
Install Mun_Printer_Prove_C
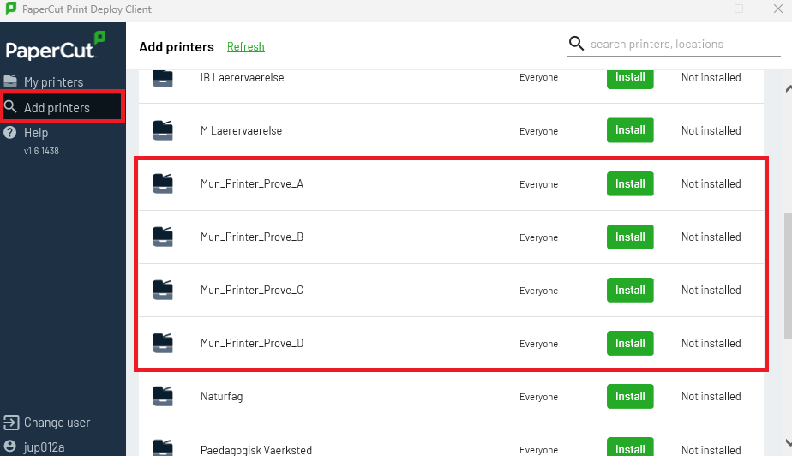[x=630, y=290]
